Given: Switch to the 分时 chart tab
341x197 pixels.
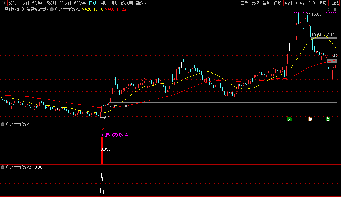Looking at the screenshot, I should point(12,3).
